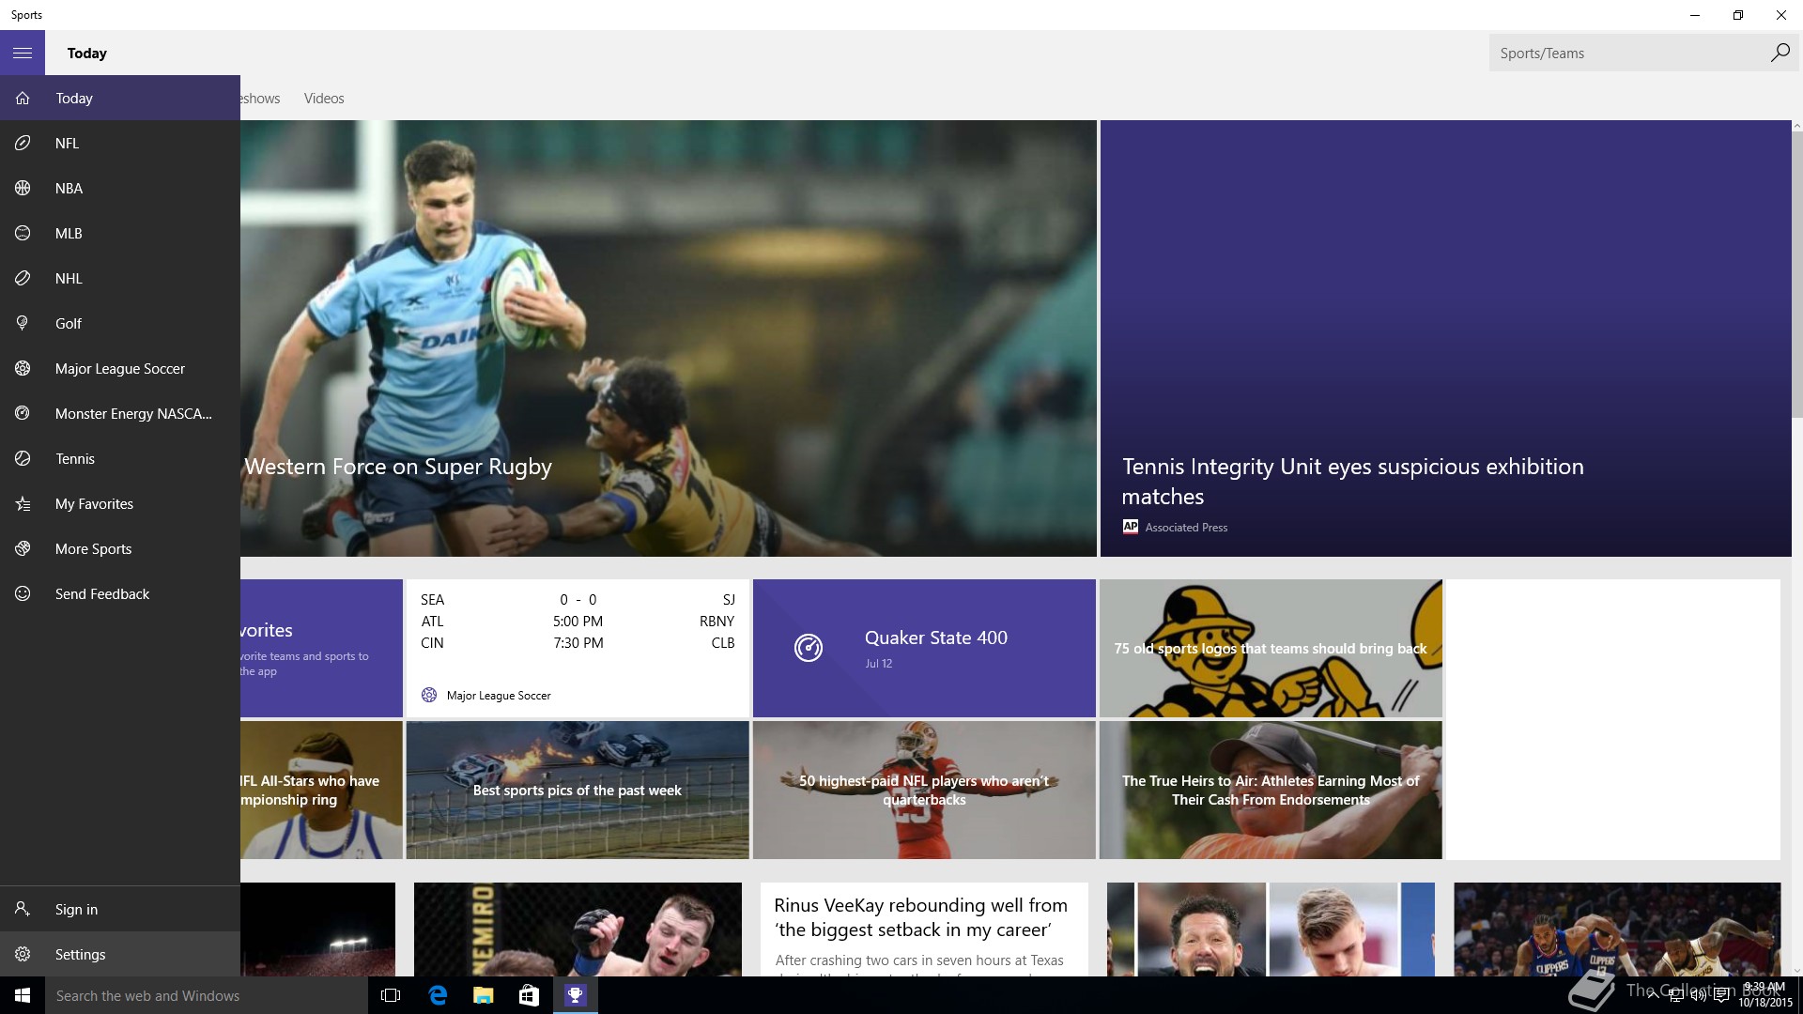Click the Sign in person icon
The width and height of the screenshot is (1803, 1014).
23,909
